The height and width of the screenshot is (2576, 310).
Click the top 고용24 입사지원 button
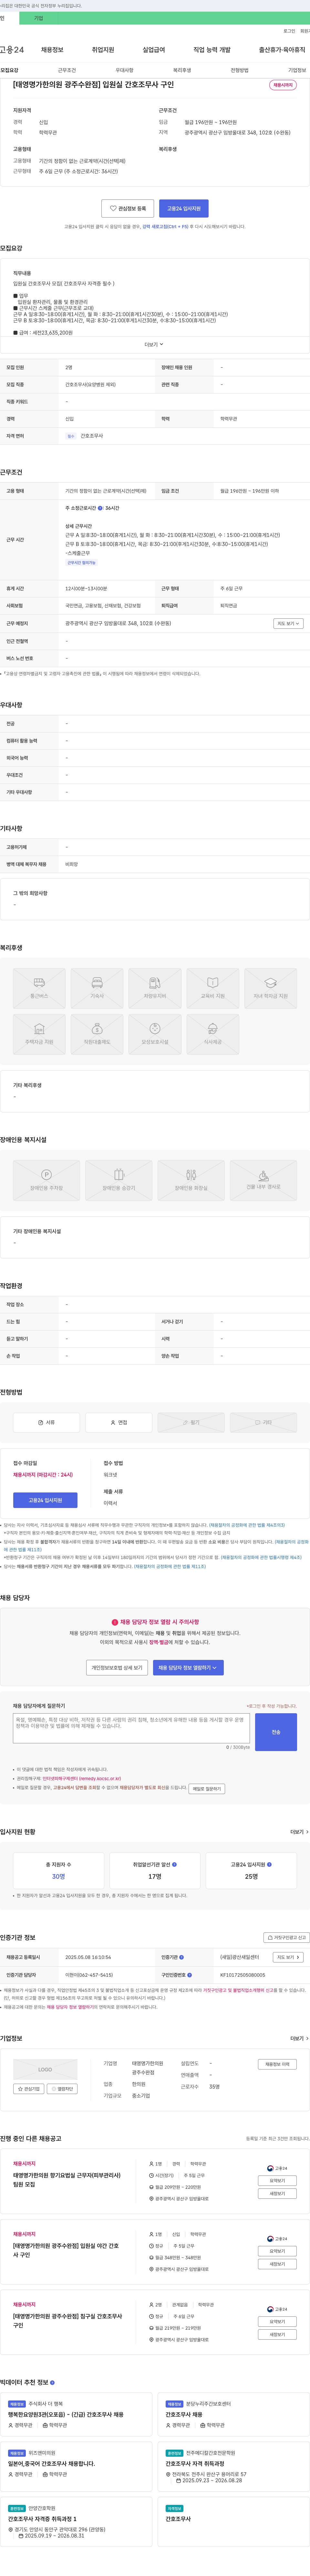click(x=184, y=209)
